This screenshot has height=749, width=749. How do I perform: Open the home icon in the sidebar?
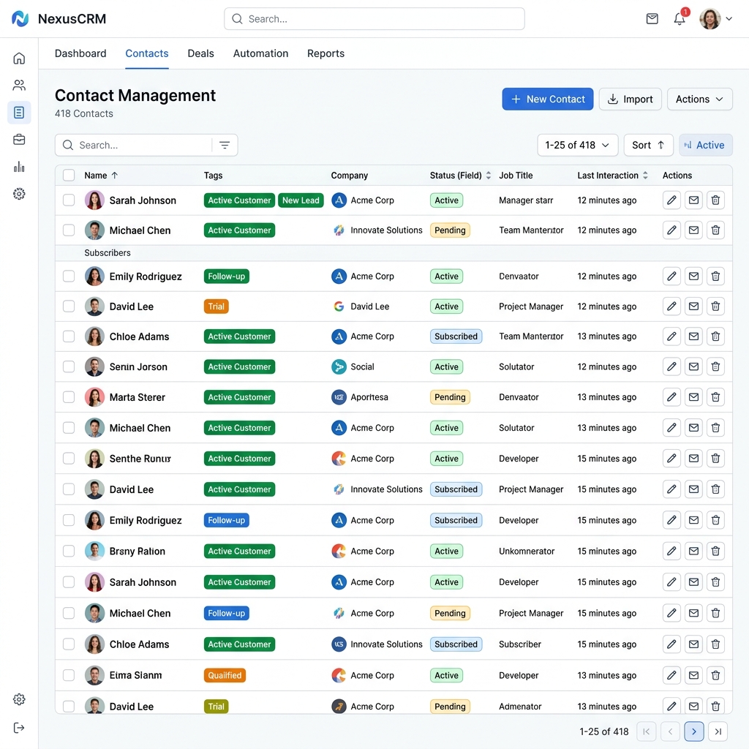[x=19, y=59]
